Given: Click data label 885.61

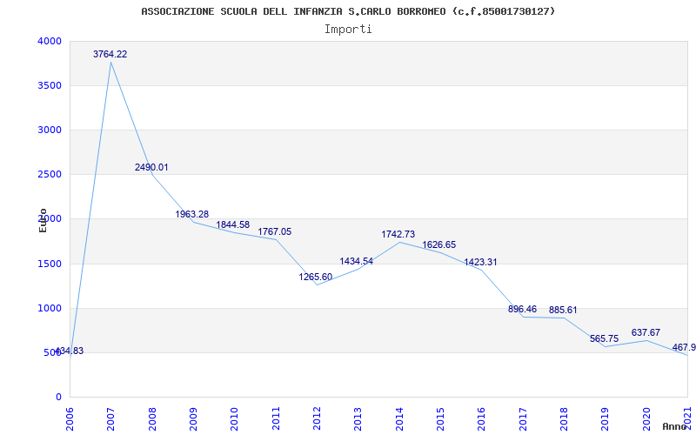Looking at the screenshot, I should (x=563, y=311).
